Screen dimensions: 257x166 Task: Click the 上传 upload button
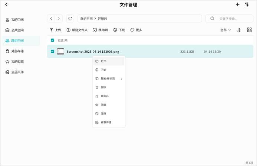(55, 30)
